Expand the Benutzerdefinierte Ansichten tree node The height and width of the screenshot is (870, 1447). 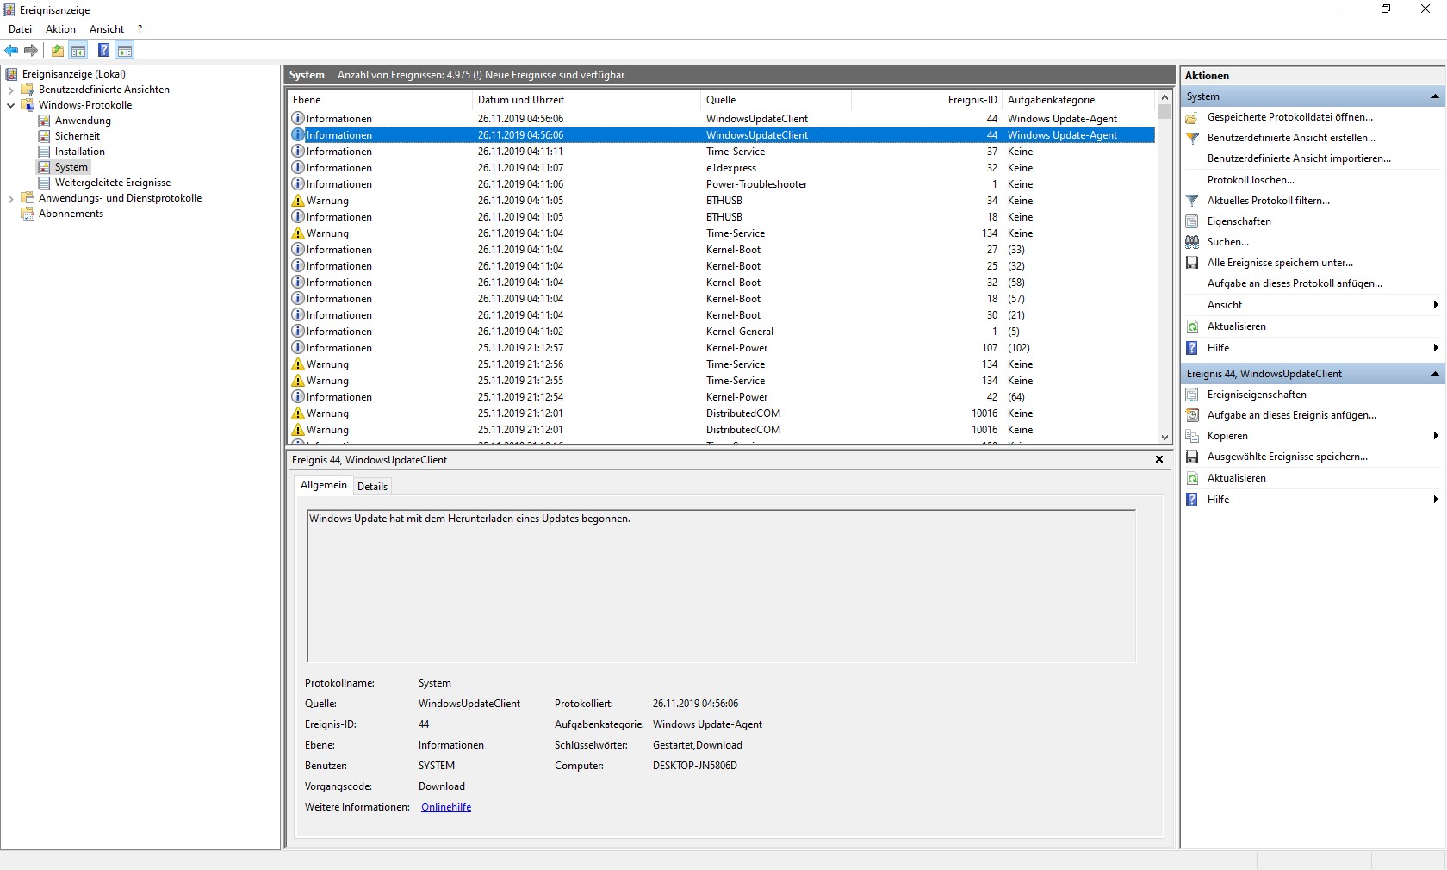[10, 90]
